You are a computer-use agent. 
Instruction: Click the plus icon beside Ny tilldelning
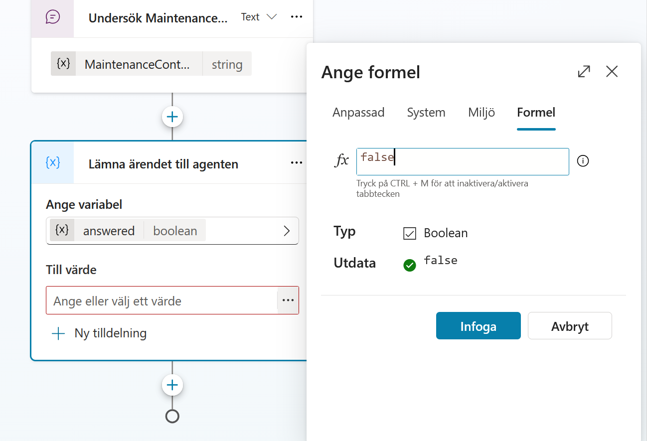tap(59, 333)
